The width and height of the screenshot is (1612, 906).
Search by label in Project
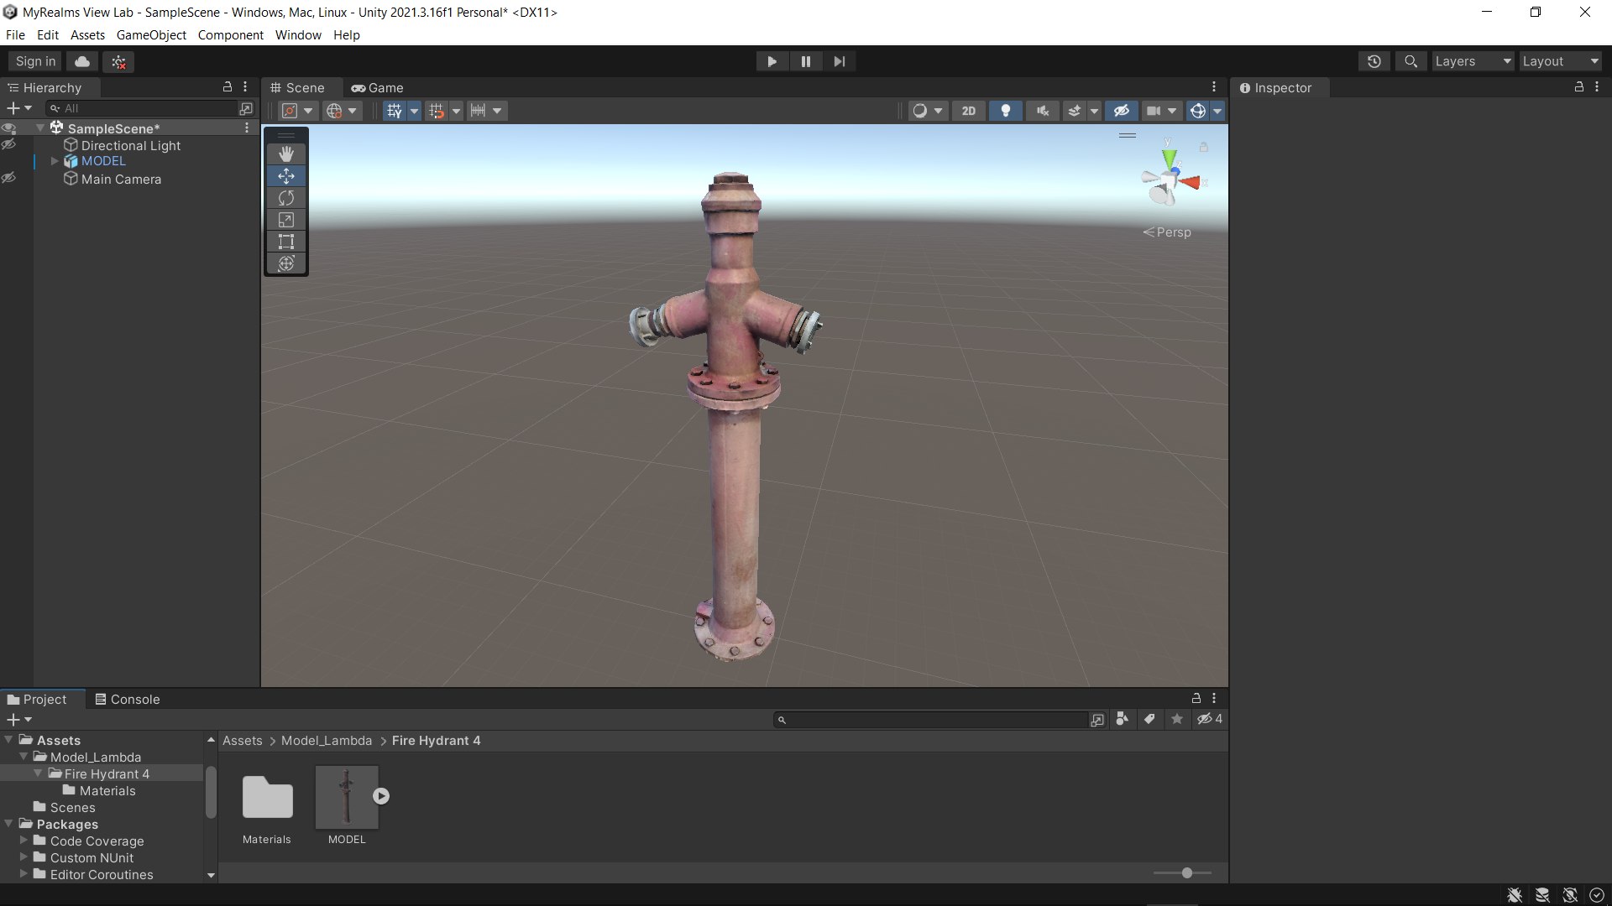pyautogui.click(x=1149, y=719)
